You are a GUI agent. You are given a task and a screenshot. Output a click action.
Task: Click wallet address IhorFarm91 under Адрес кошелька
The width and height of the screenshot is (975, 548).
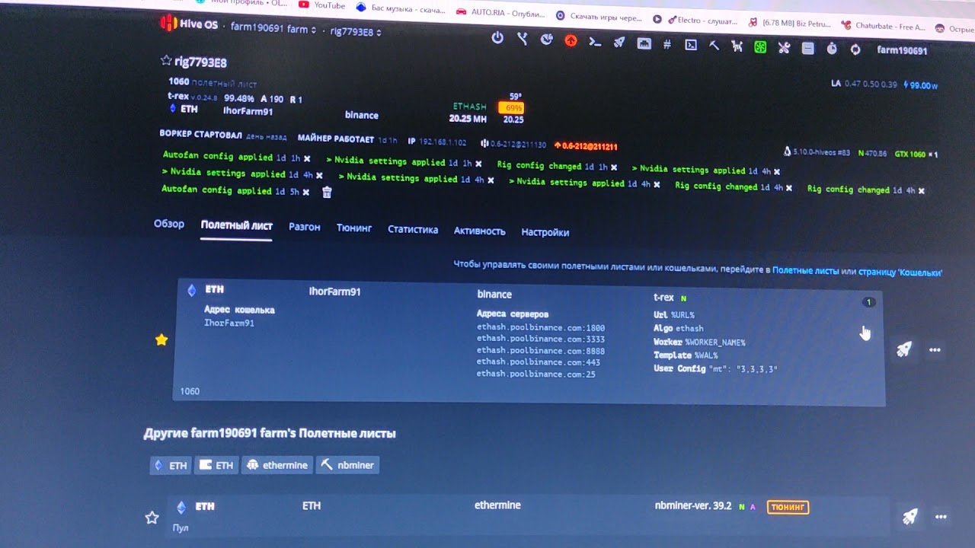click(229, 323)
